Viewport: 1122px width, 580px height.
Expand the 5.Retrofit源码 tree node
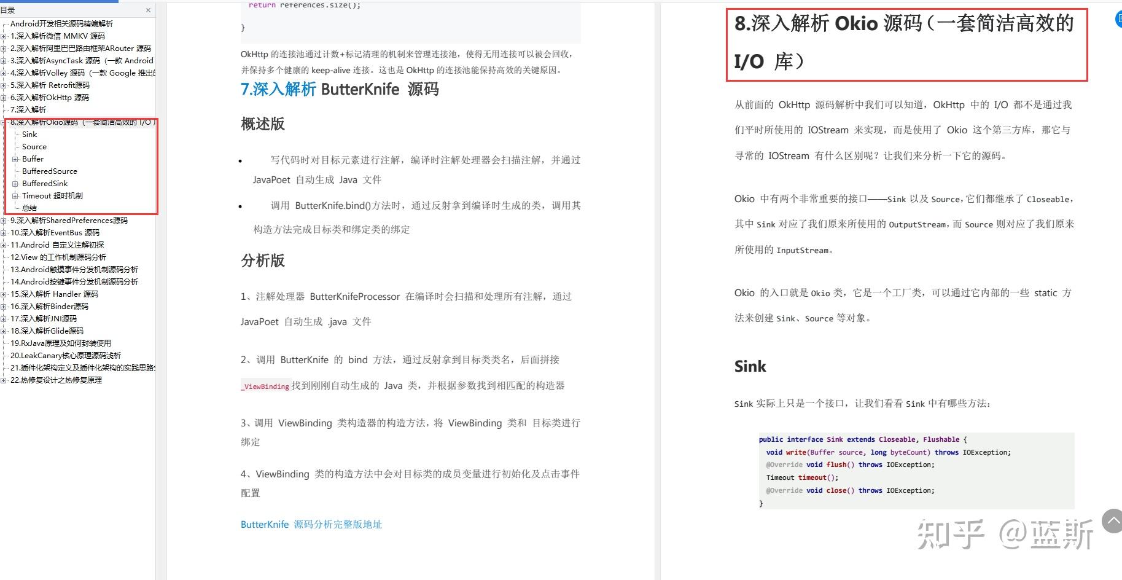point(4,85)
